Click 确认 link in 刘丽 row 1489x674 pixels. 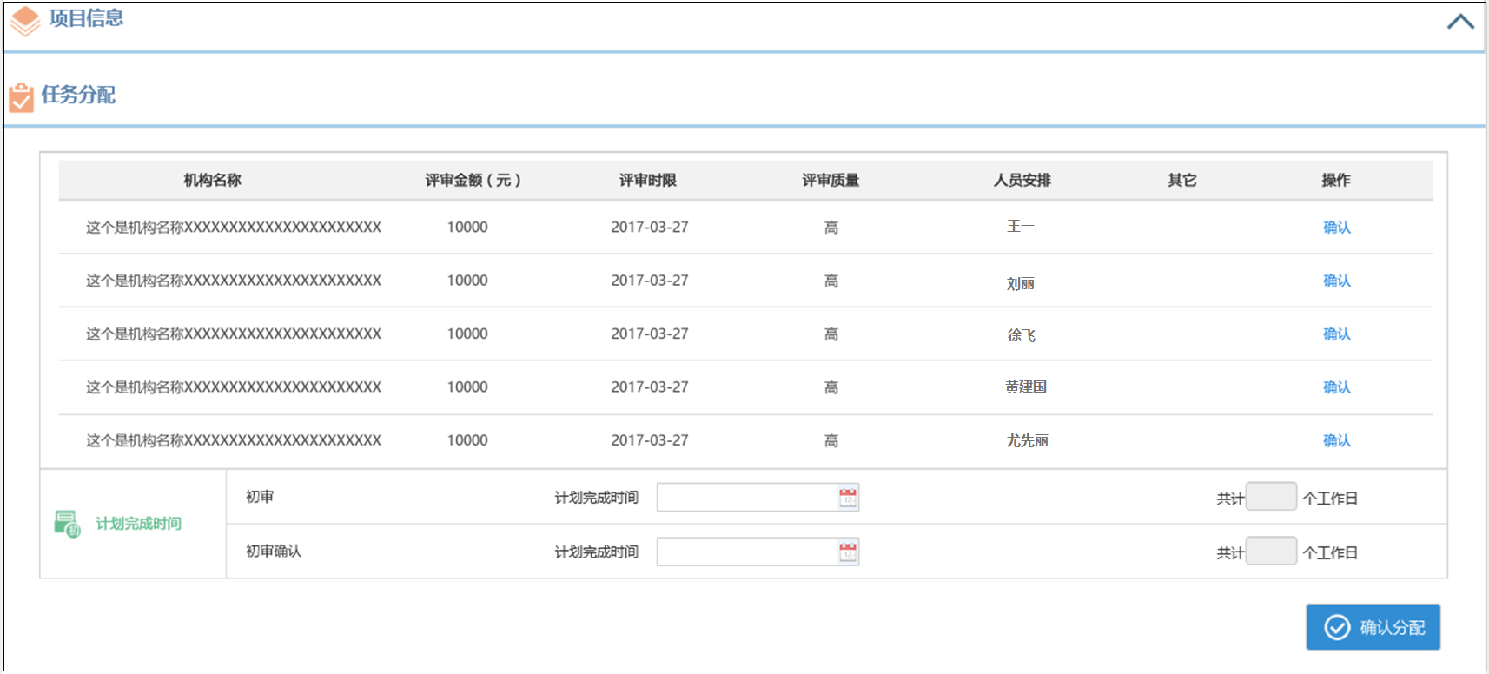point(1336,281)
